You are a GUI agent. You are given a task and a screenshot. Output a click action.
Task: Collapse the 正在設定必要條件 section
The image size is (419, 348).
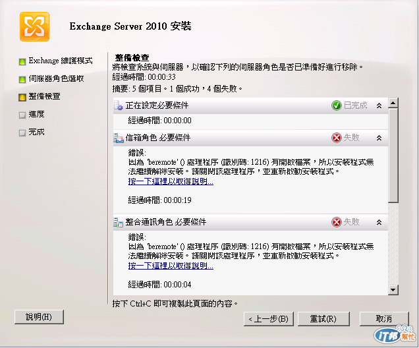pos(379,106)
